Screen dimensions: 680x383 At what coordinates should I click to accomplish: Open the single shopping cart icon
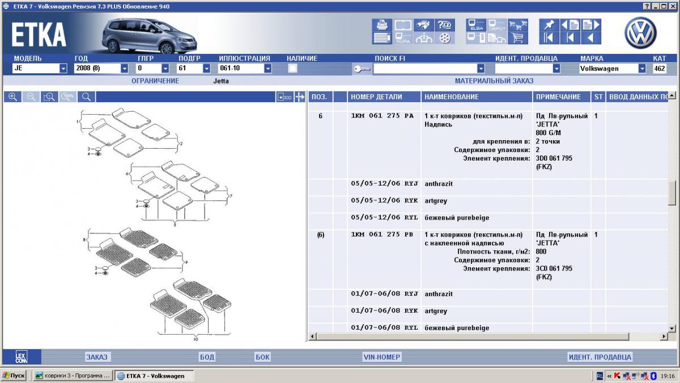[x=518, y=38]
